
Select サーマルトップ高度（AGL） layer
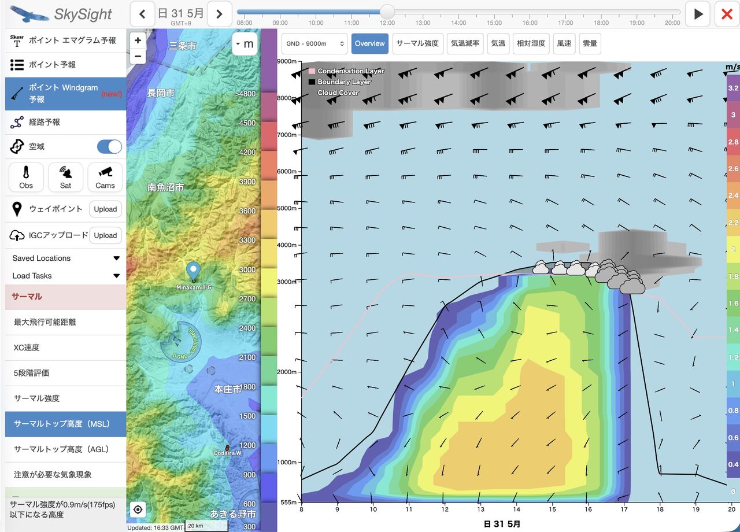pyautogui.click(x=65, y=449)
